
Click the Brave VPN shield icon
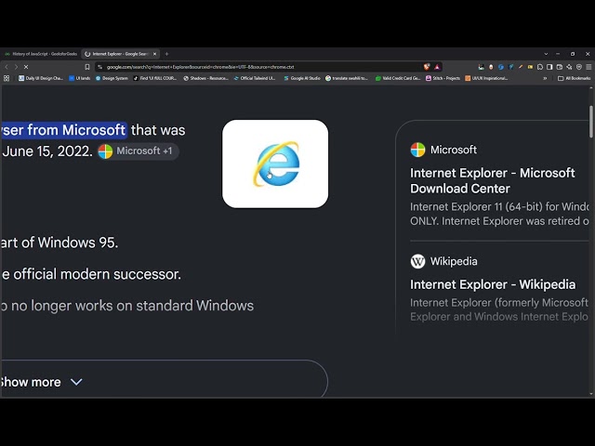click(579, 67)
